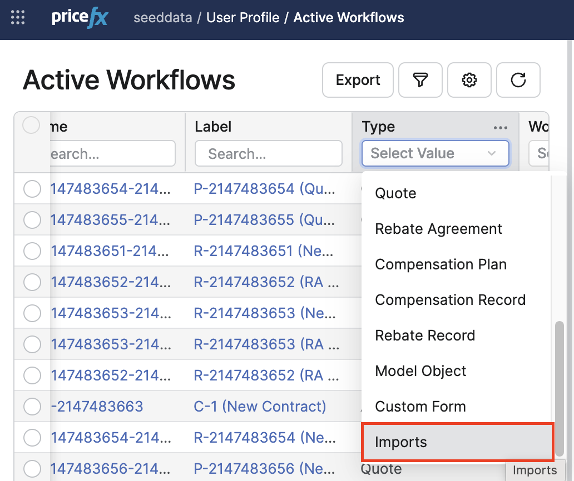Select Compensation Plan option

pyautogui.click(x=441, y=264)
